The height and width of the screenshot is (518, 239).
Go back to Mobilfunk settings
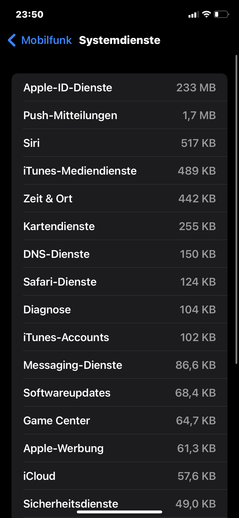(46, 40)
